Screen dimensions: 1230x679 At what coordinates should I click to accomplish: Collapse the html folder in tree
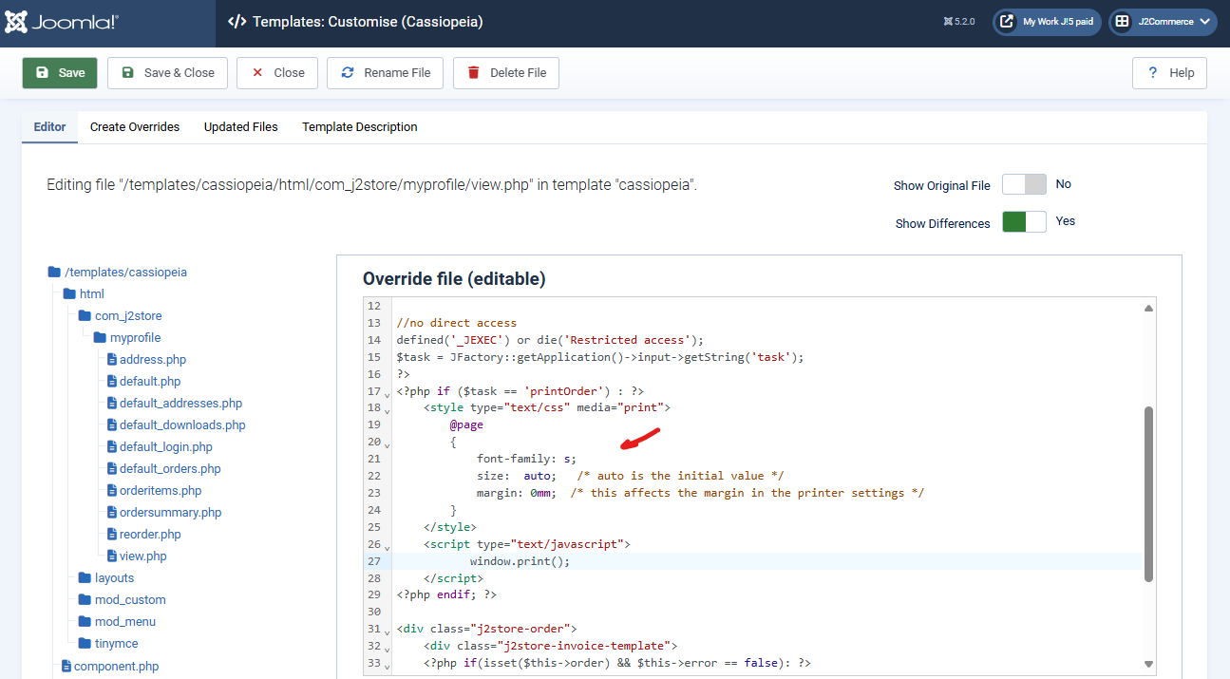point(84,294)
